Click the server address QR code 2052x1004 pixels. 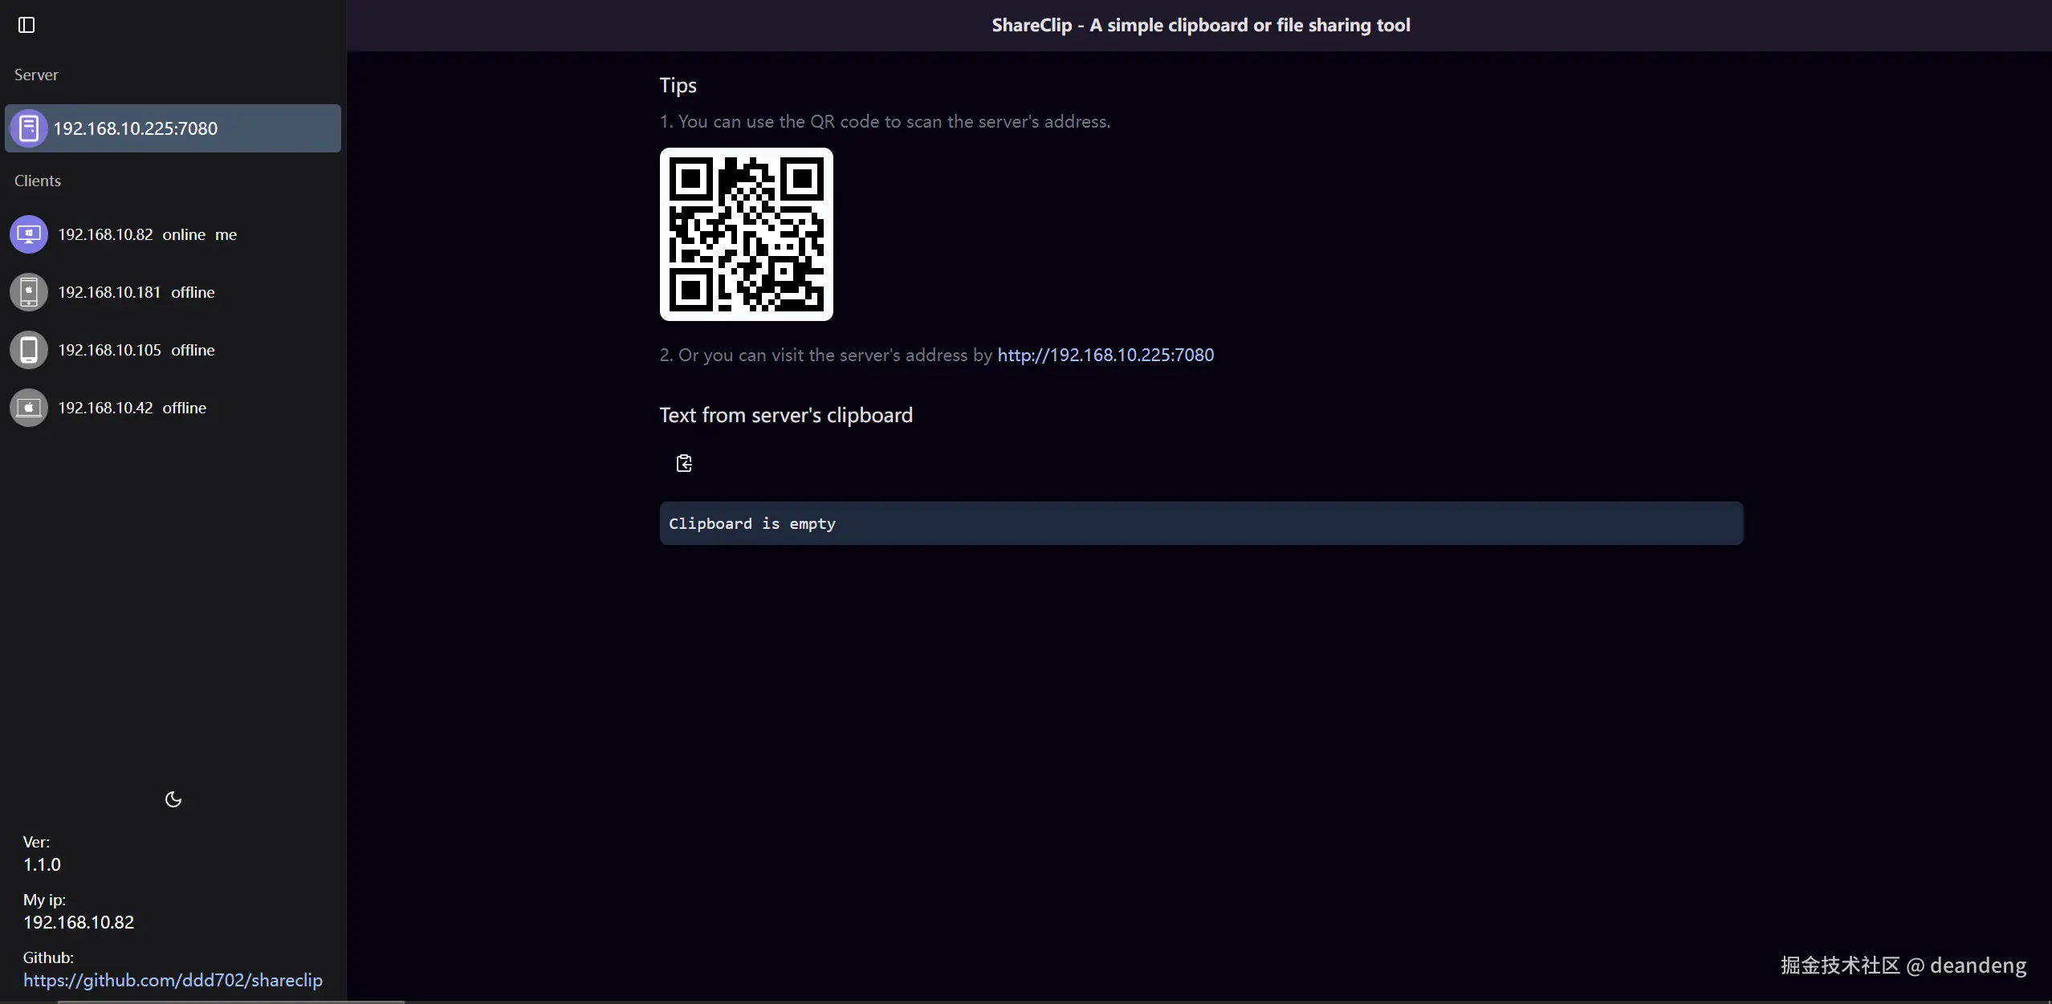click(746, 234)
